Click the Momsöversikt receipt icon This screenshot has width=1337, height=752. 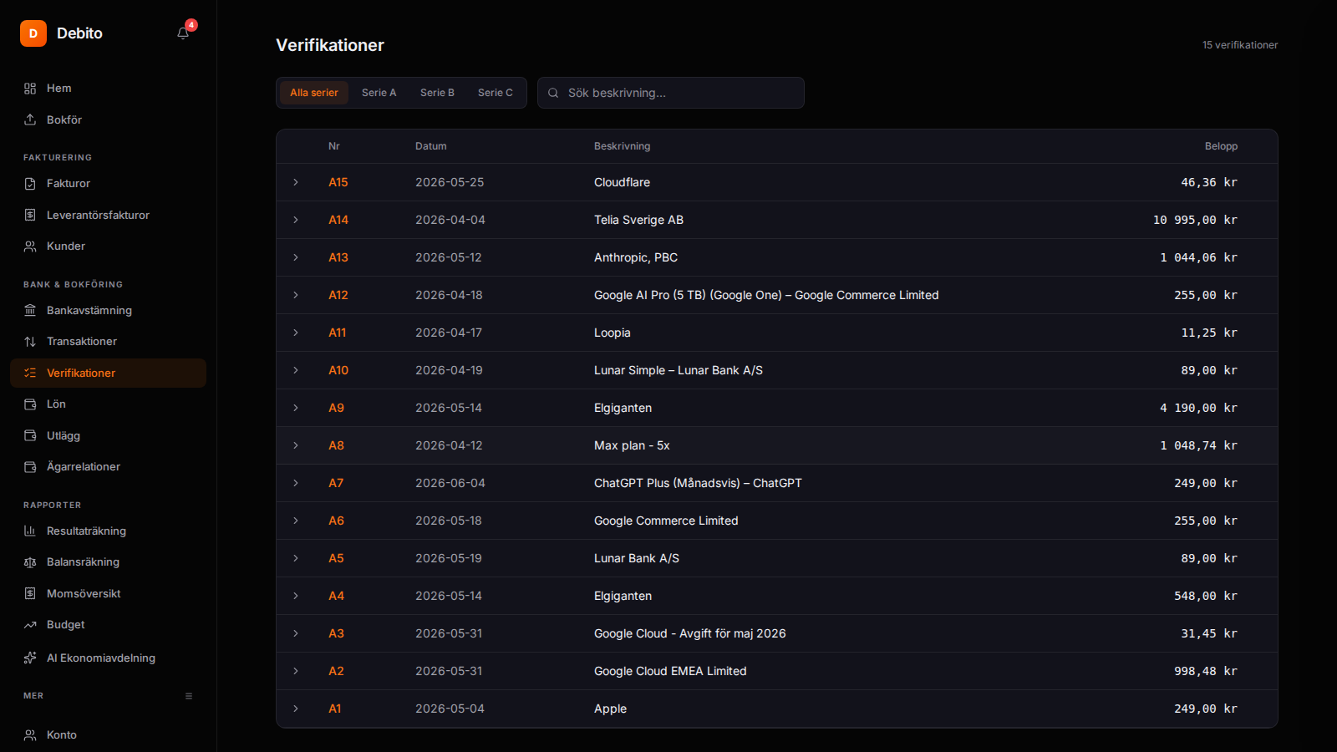[x=30, y=594]
